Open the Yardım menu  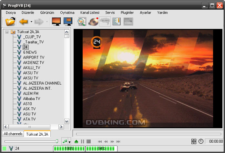point(162,13)
